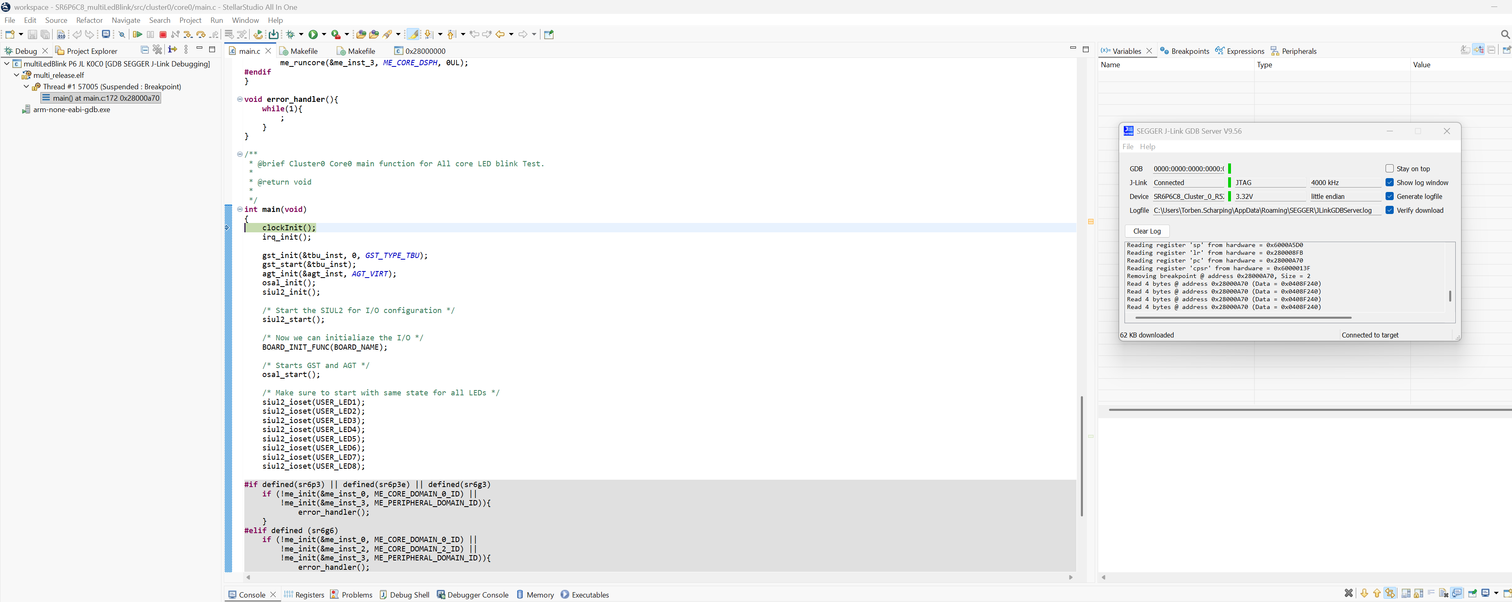Click console Show Next down-arrow icon
This screenshot has width=1512, height=602.
click(1364, 593)
